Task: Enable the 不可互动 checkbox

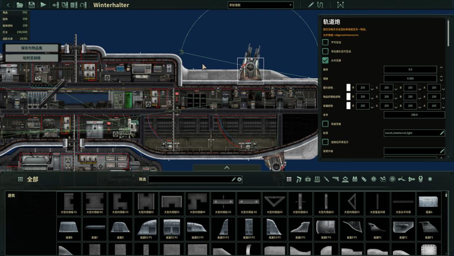Action: click(325, 42)
